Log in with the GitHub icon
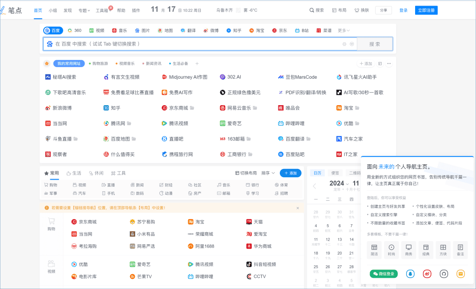Screen dimensions: 476x289 tap(444, 274)
